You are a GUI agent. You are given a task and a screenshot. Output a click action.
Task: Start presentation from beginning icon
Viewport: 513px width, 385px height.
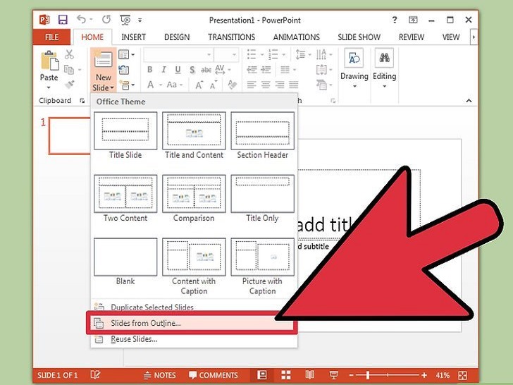click(125, 20)
